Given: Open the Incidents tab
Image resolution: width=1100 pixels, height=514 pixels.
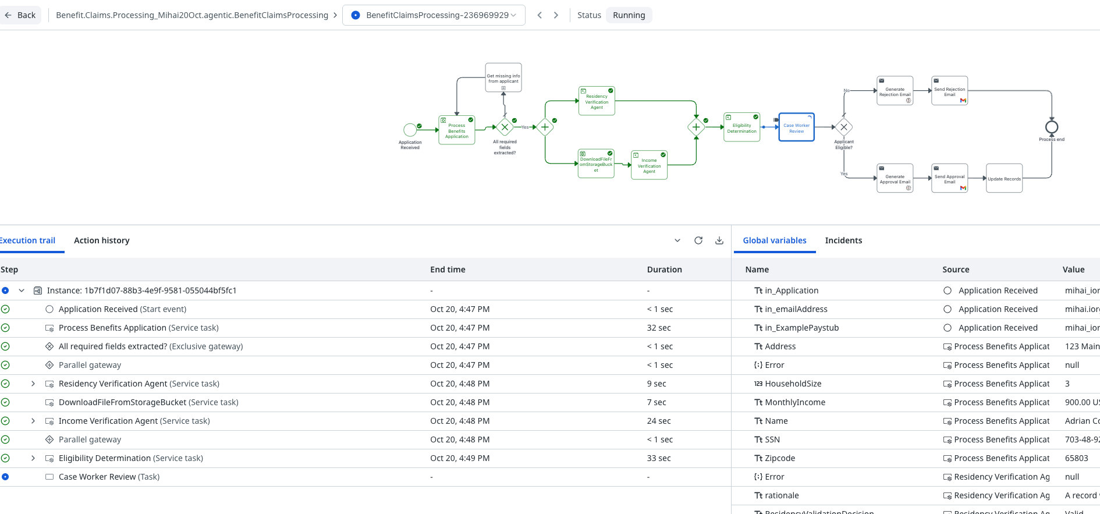Looking at the screenshot, I should 843,240.
